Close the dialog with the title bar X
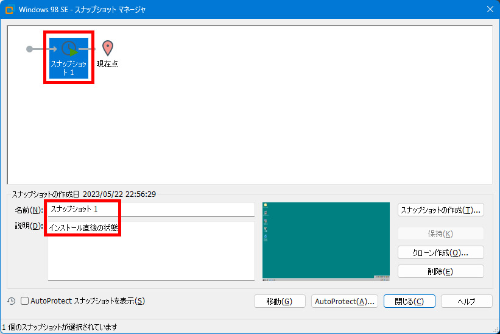 pos(490,10)
